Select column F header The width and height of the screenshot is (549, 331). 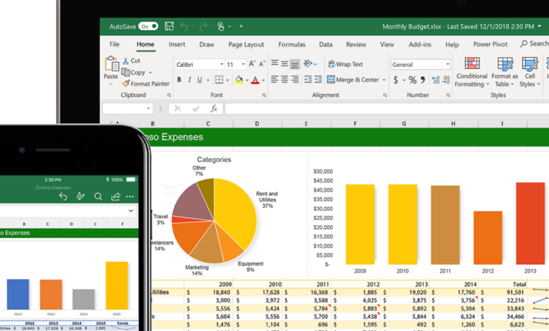355,123
